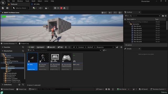Screen dimensions: 168x94
Task: Click the console command input field
Action: coord(54,89)
